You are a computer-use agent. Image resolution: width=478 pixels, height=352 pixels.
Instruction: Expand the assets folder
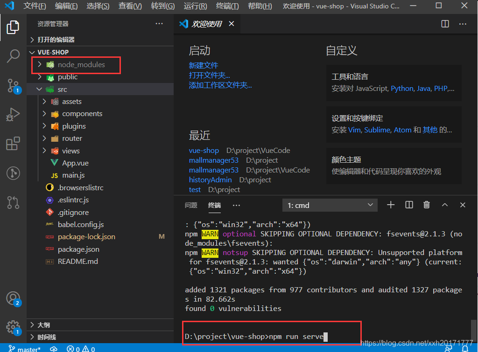(x=100, y=101)
